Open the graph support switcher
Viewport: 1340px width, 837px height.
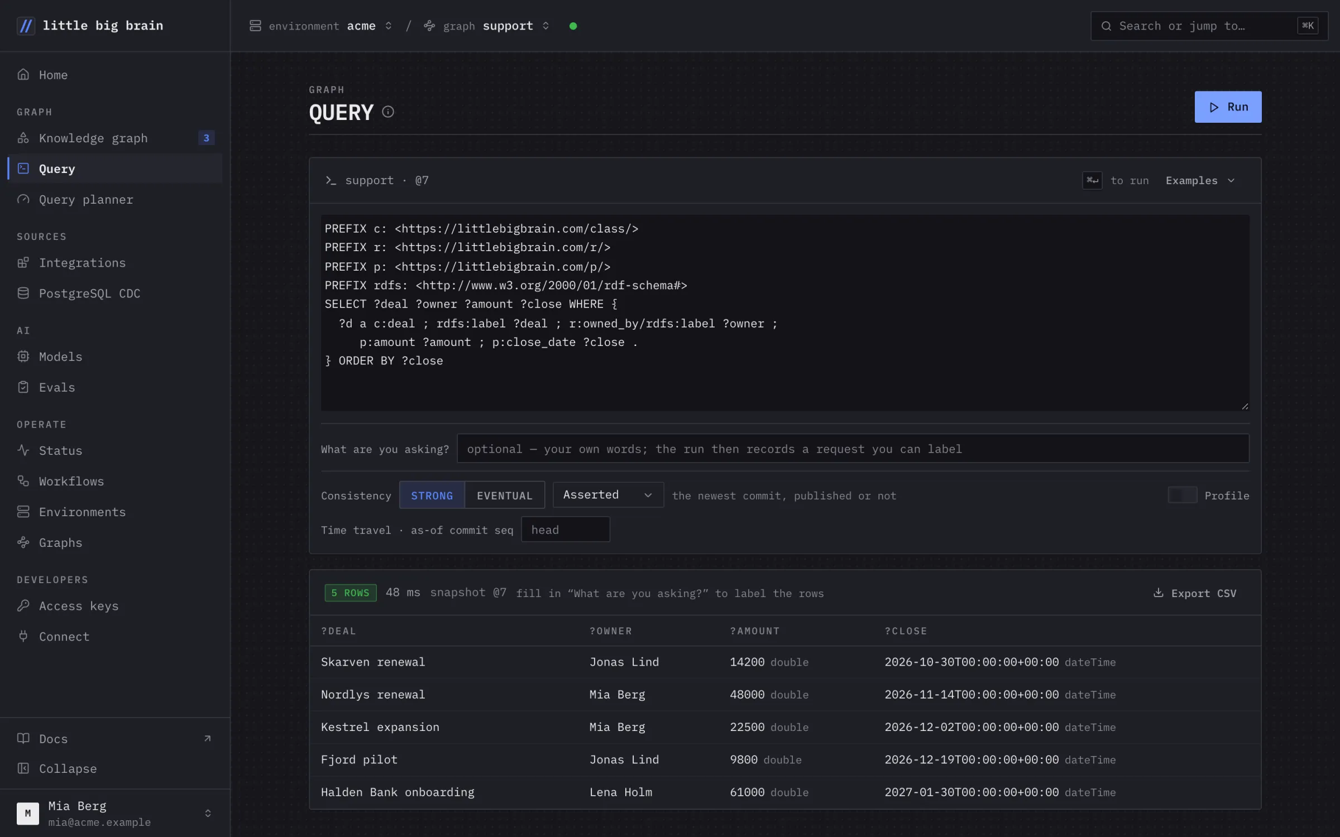(487, 26)
